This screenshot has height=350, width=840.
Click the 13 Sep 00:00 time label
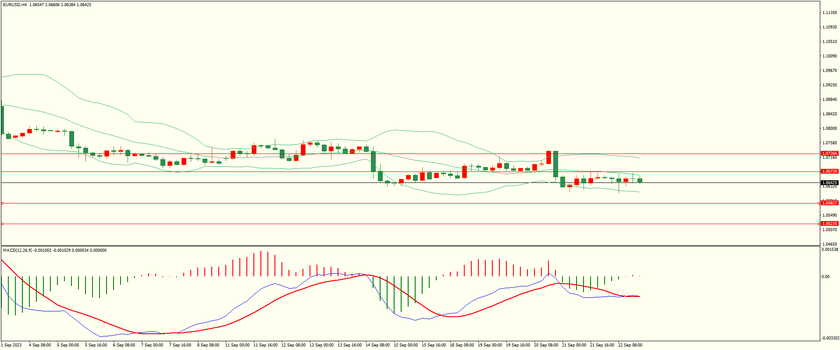coord(321,345)
